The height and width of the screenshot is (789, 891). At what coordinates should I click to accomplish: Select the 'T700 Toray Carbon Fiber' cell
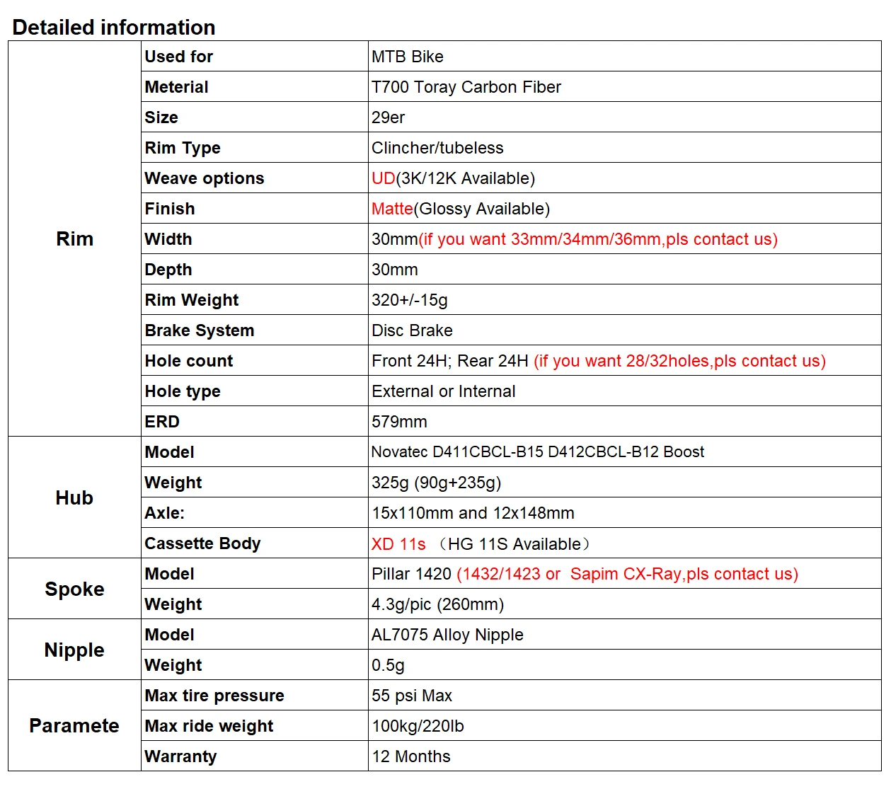click(624, 86)
